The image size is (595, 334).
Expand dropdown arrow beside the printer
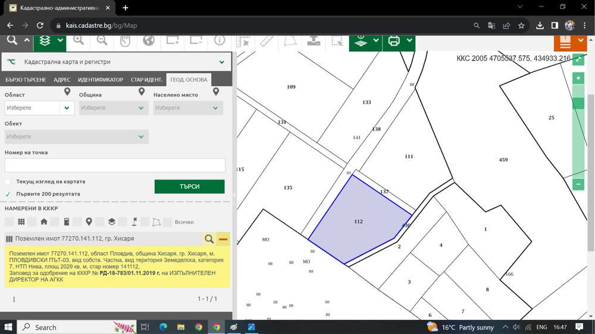tap(409, 40)
